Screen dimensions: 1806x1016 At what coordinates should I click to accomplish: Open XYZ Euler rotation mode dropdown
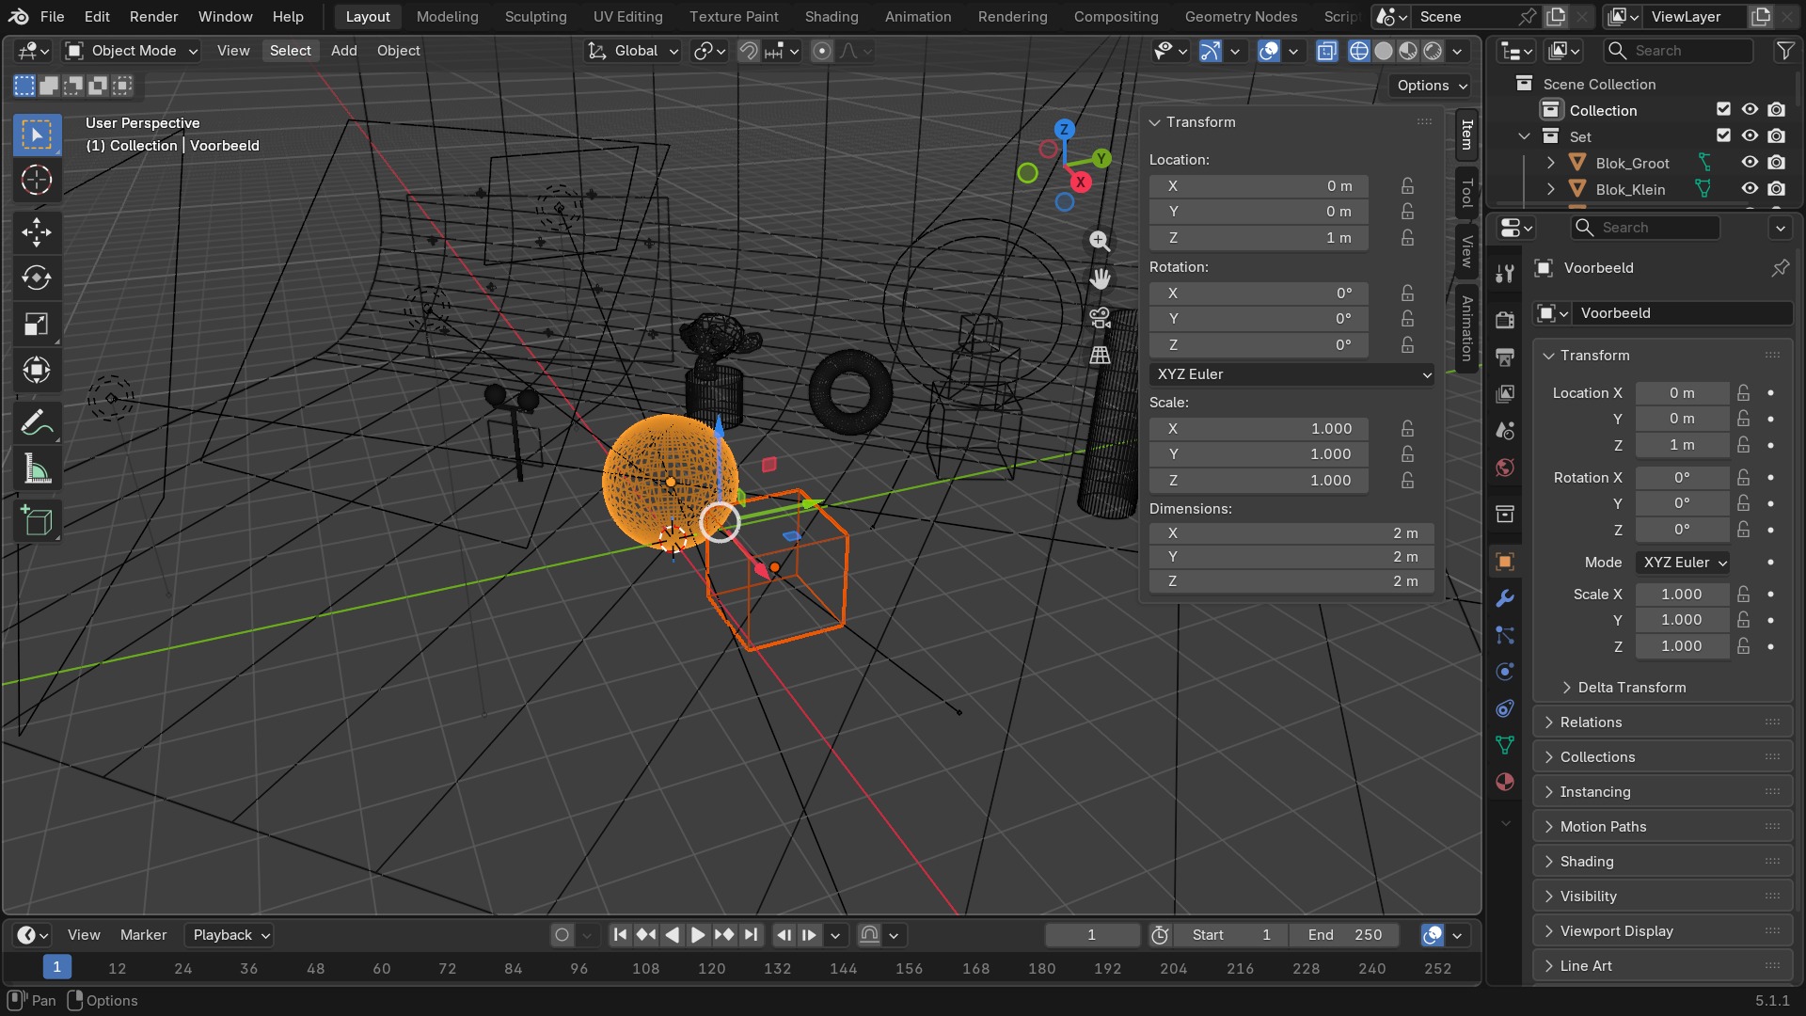[1291, 374]
